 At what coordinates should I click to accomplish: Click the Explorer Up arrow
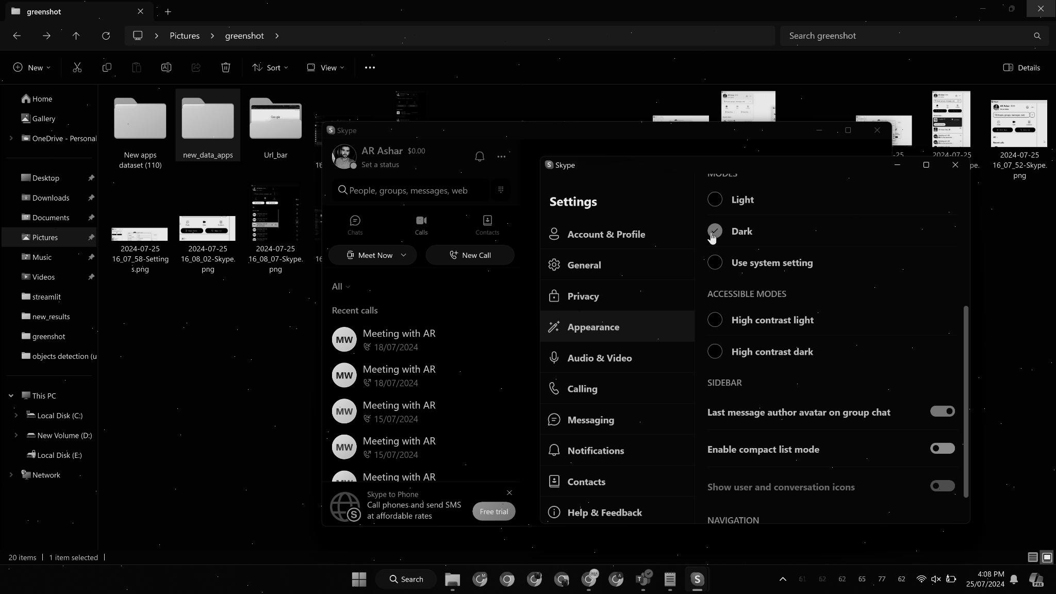coord(76,36)
